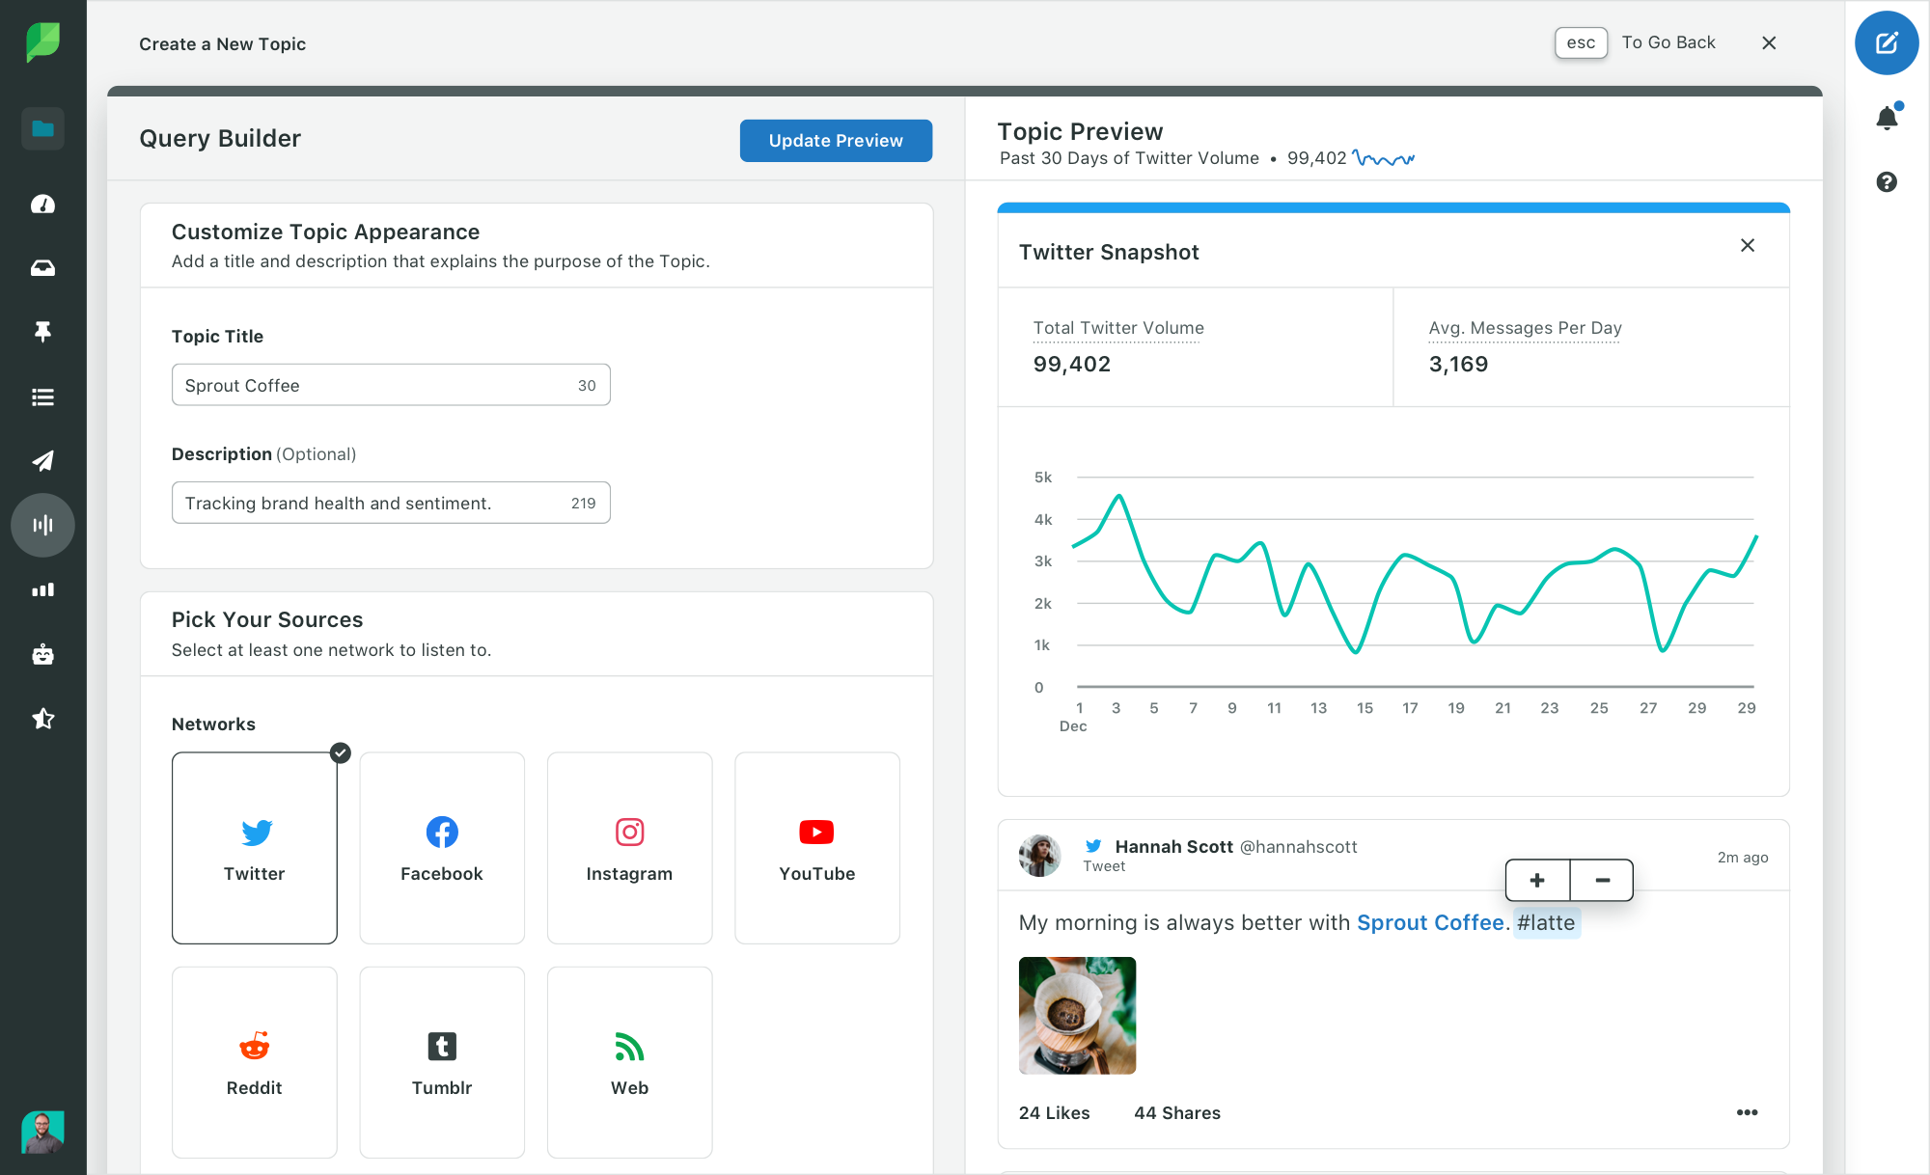The height and width of the screenshot is (1175, 1930).
Task: Click the Topic Title input field
Action: point(390,384)
